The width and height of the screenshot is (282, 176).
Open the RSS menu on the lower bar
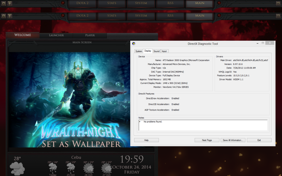pos(170,16)
